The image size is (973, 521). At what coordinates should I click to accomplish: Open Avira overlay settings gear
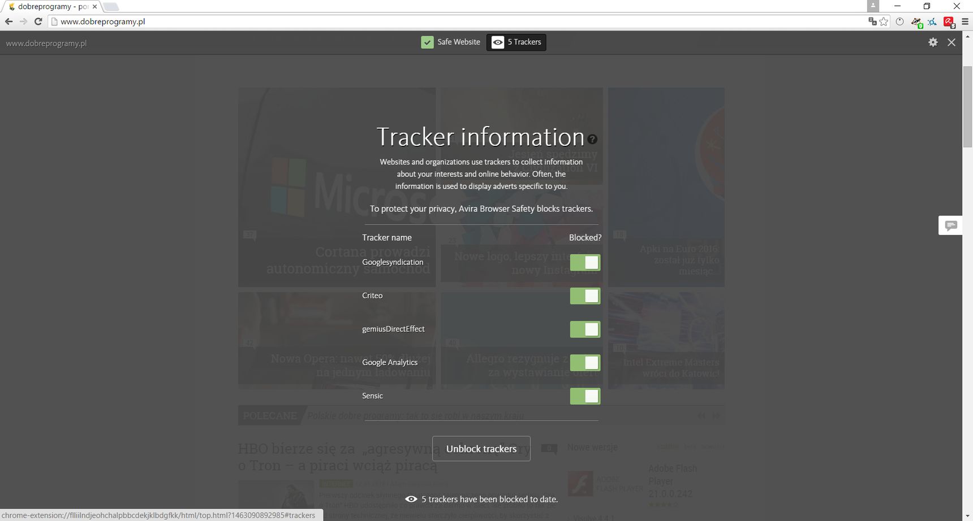click(933, 42)
